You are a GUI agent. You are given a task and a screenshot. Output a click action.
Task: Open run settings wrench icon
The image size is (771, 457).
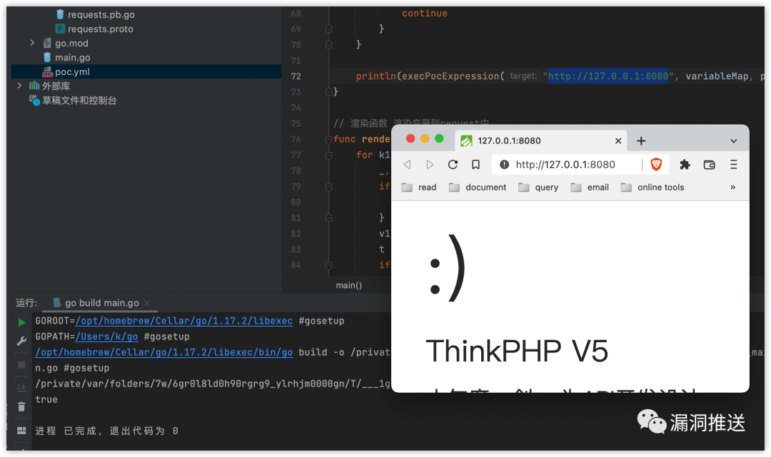pos(21,342)
